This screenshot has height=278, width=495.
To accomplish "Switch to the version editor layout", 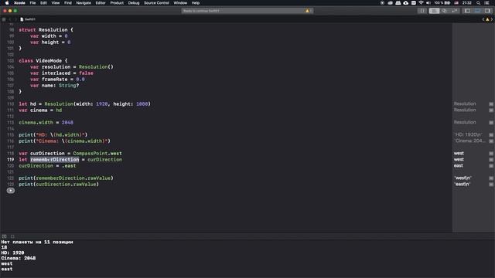I will [x=454, y=11].
